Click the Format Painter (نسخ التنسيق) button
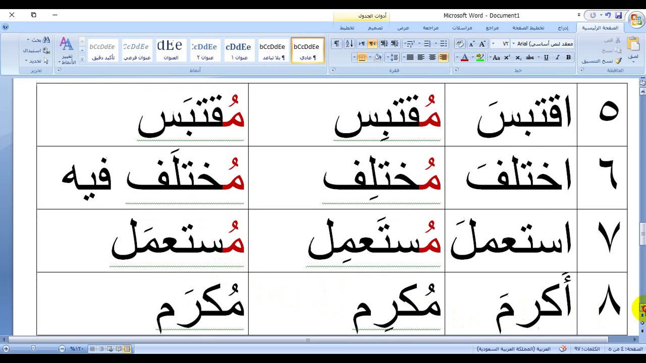This screenshot has width=646, height=363. click(x=602, y=61)
